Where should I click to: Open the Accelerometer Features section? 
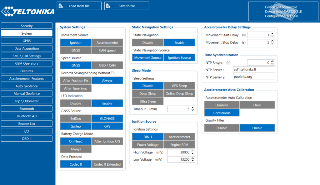27,78
